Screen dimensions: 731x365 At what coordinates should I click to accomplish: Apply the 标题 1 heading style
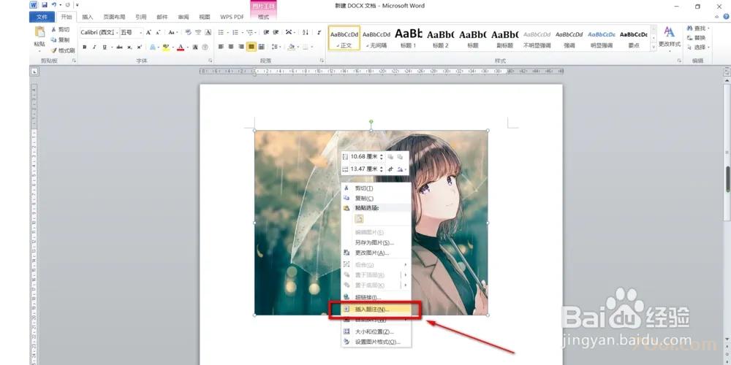(x=409, y=38)
